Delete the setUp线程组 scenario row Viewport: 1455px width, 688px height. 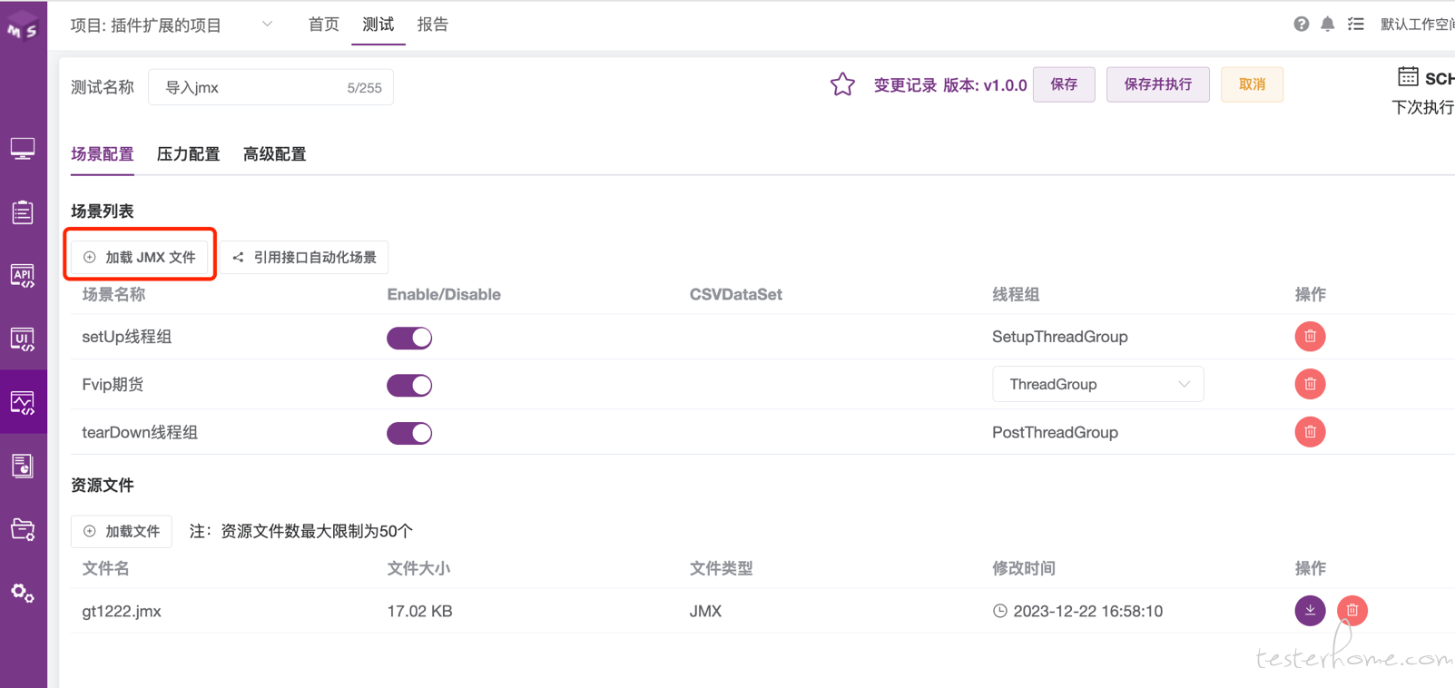1310,337
